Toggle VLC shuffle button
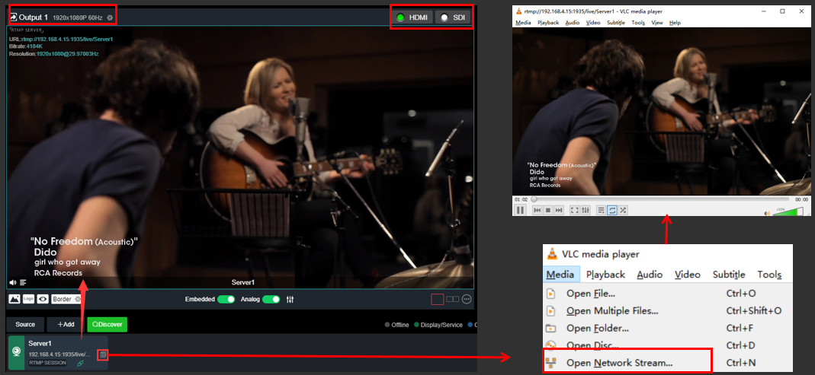 (623, 210)
